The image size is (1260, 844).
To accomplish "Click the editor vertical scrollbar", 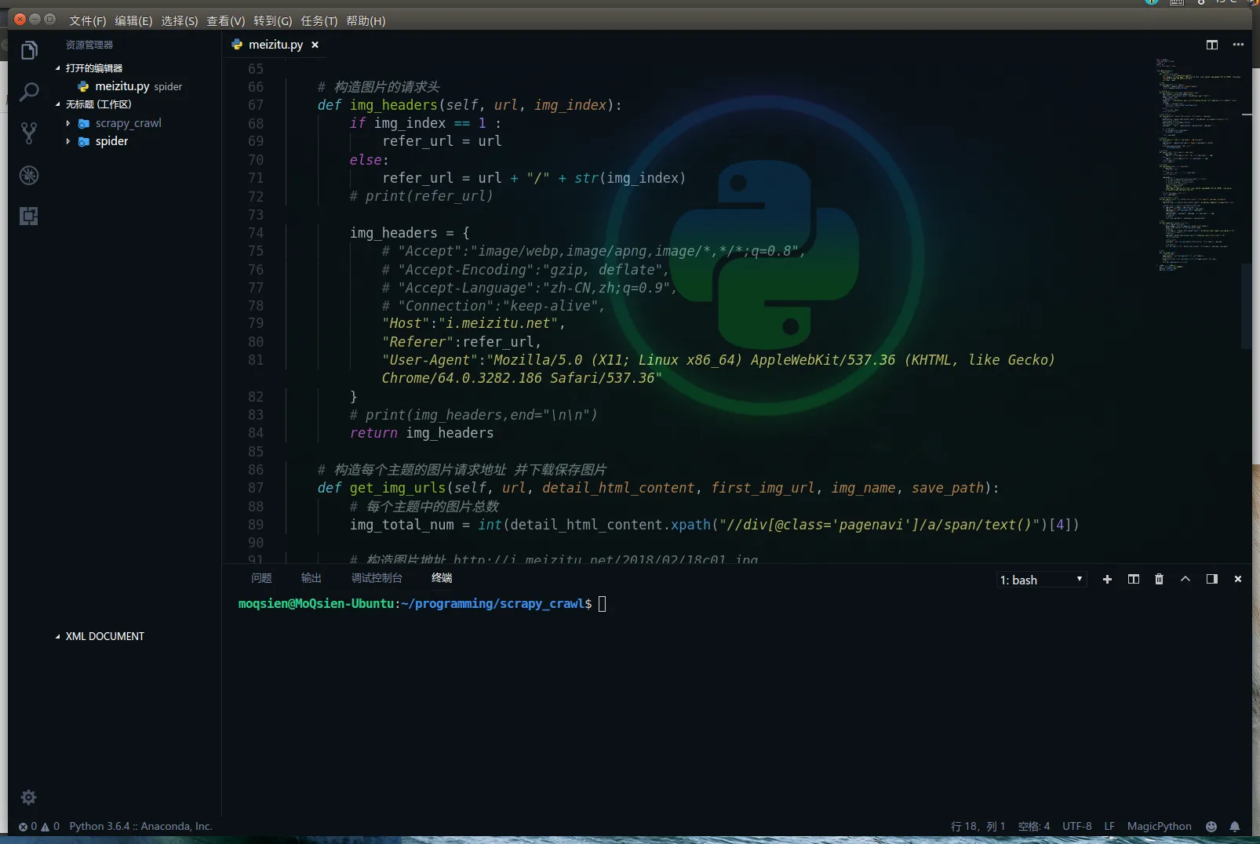I will (x=1247, y=306).
